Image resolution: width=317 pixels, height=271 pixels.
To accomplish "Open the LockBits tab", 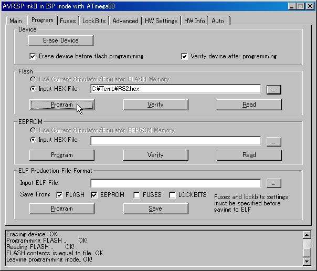I will click(x=94, y=21).
